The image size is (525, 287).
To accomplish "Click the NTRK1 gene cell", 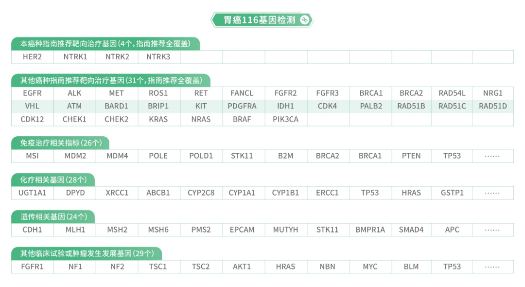I will pyautogui.click(x=75, y=57).
